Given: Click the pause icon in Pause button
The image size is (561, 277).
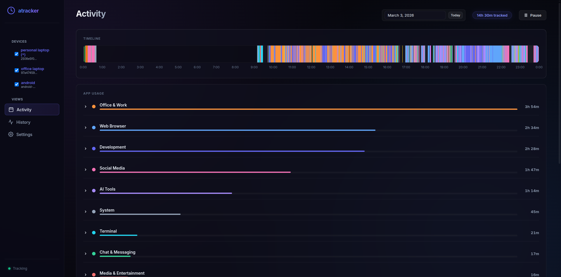Looking at the screenshot, I should pyautogui.click(x=526, y=15).
